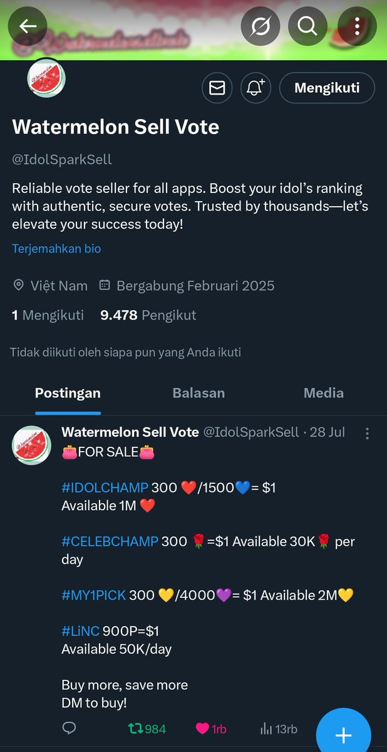Tap the pink heart like icon
The width and height of the screenshot is (387, 752).
(x=202, y=729)
